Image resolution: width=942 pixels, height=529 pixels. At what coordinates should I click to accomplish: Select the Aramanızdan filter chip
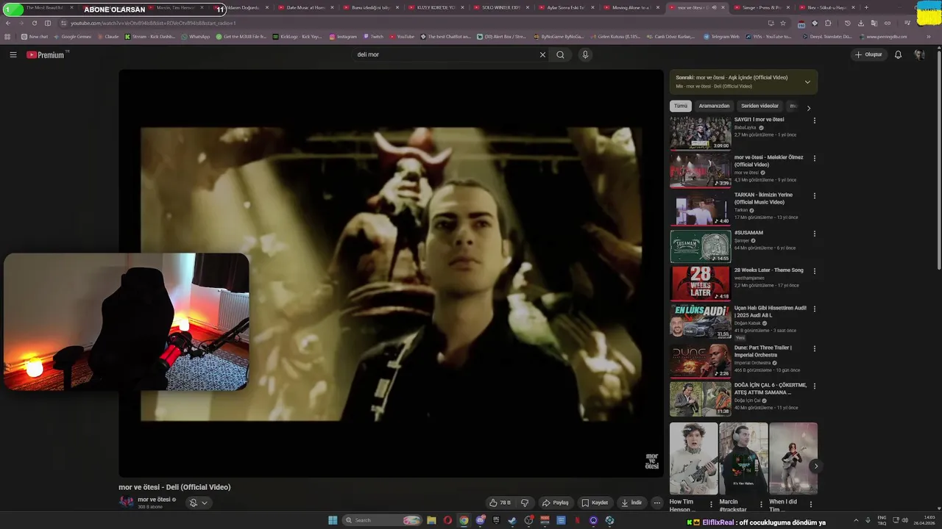pyautogui.click(x=714, y=106)
